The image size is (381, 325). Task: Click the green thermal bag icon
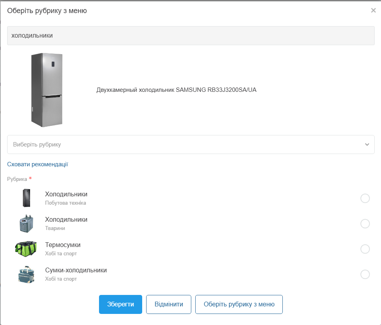tap(26, 249)
